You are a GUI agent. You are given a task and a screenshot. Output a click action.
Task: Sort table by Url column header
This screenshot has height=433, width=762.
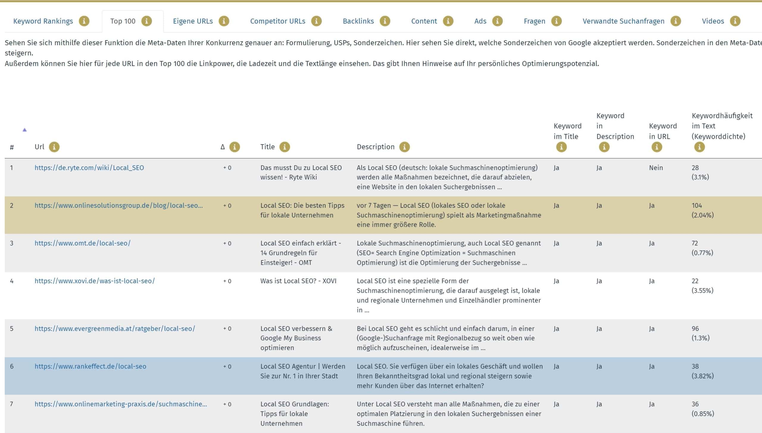point(39,147)
